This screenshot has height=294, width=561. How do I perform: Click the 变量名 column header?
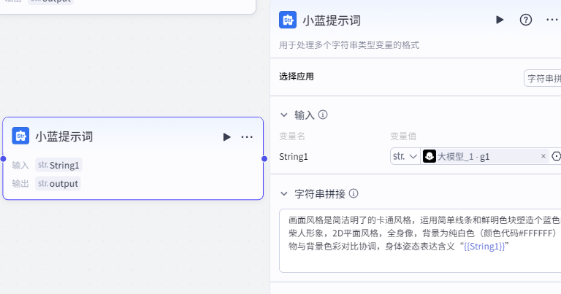(292, 136)
